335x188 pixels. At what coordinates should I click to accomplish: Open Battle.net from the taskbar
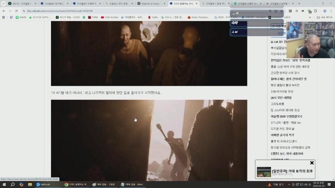click(x=43, y=184)
